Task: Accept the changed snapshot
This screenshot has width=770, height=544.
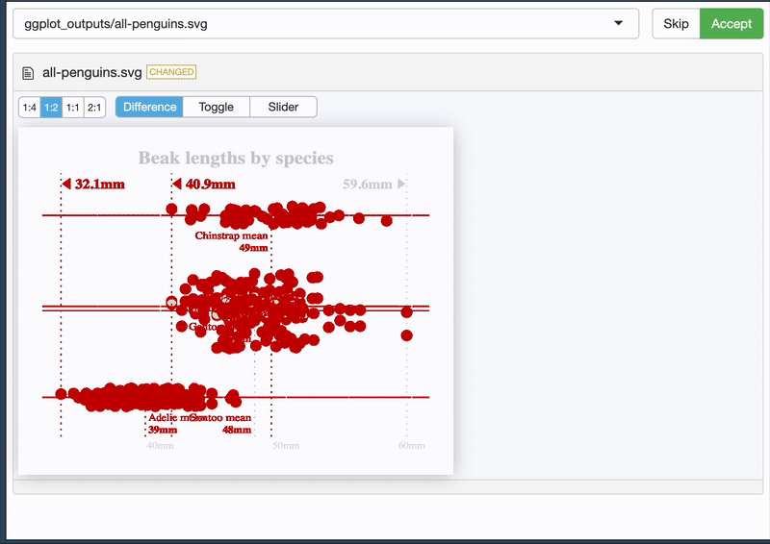Action: (731, 23)
